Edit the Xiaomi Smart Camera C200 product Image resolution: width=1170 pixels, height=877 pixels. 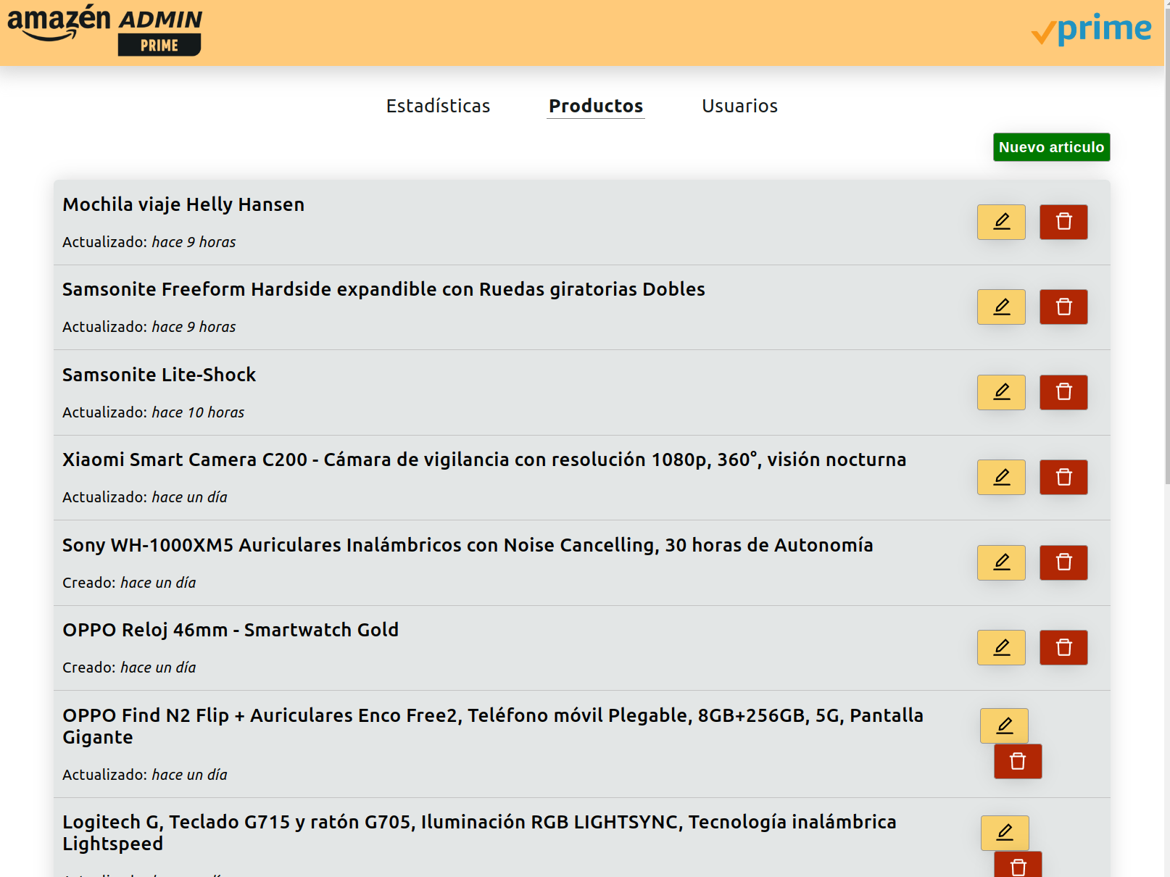click(1001, 477)
